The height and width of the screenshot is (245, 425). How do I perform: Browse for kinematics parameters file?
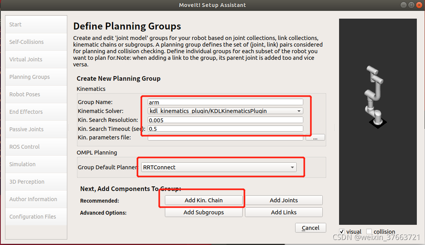(x=315, y=137)
